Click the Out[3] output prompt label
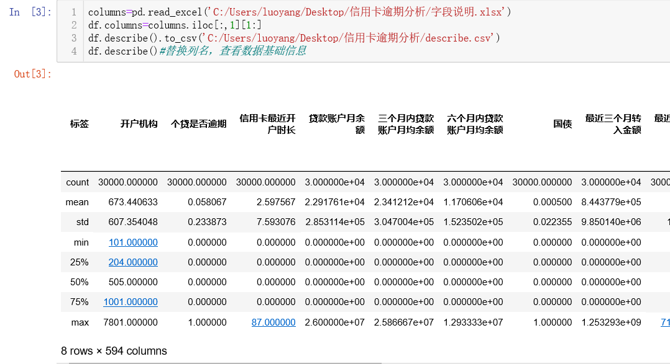 (x=32, y=74)
